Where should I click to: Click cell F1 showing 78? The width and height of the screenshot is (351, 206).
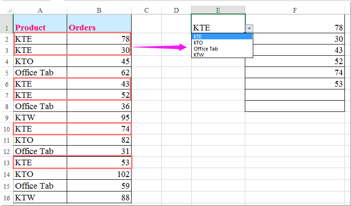coord(295,28)
